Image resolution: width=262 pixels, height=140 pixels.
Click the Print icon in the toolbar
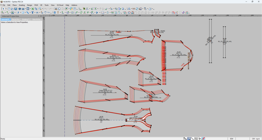pyautogui.click(x=20, y=9)
